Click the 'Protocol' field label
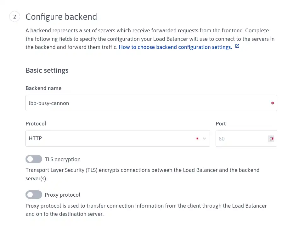 36,124
